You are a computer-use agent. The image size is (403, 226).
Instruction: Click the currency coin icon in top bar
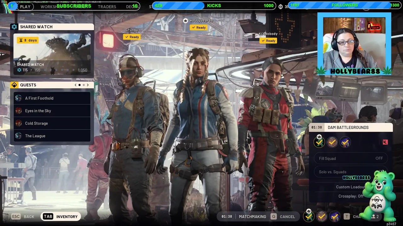281,7
